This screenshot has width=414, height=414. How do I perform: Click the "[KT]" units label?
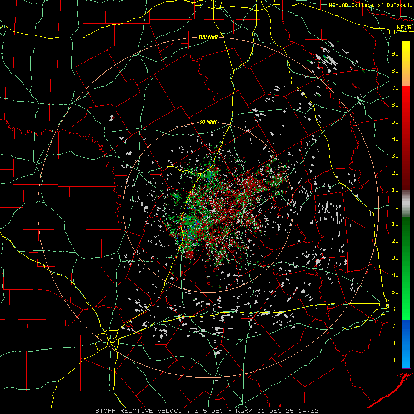pos(393,32)
